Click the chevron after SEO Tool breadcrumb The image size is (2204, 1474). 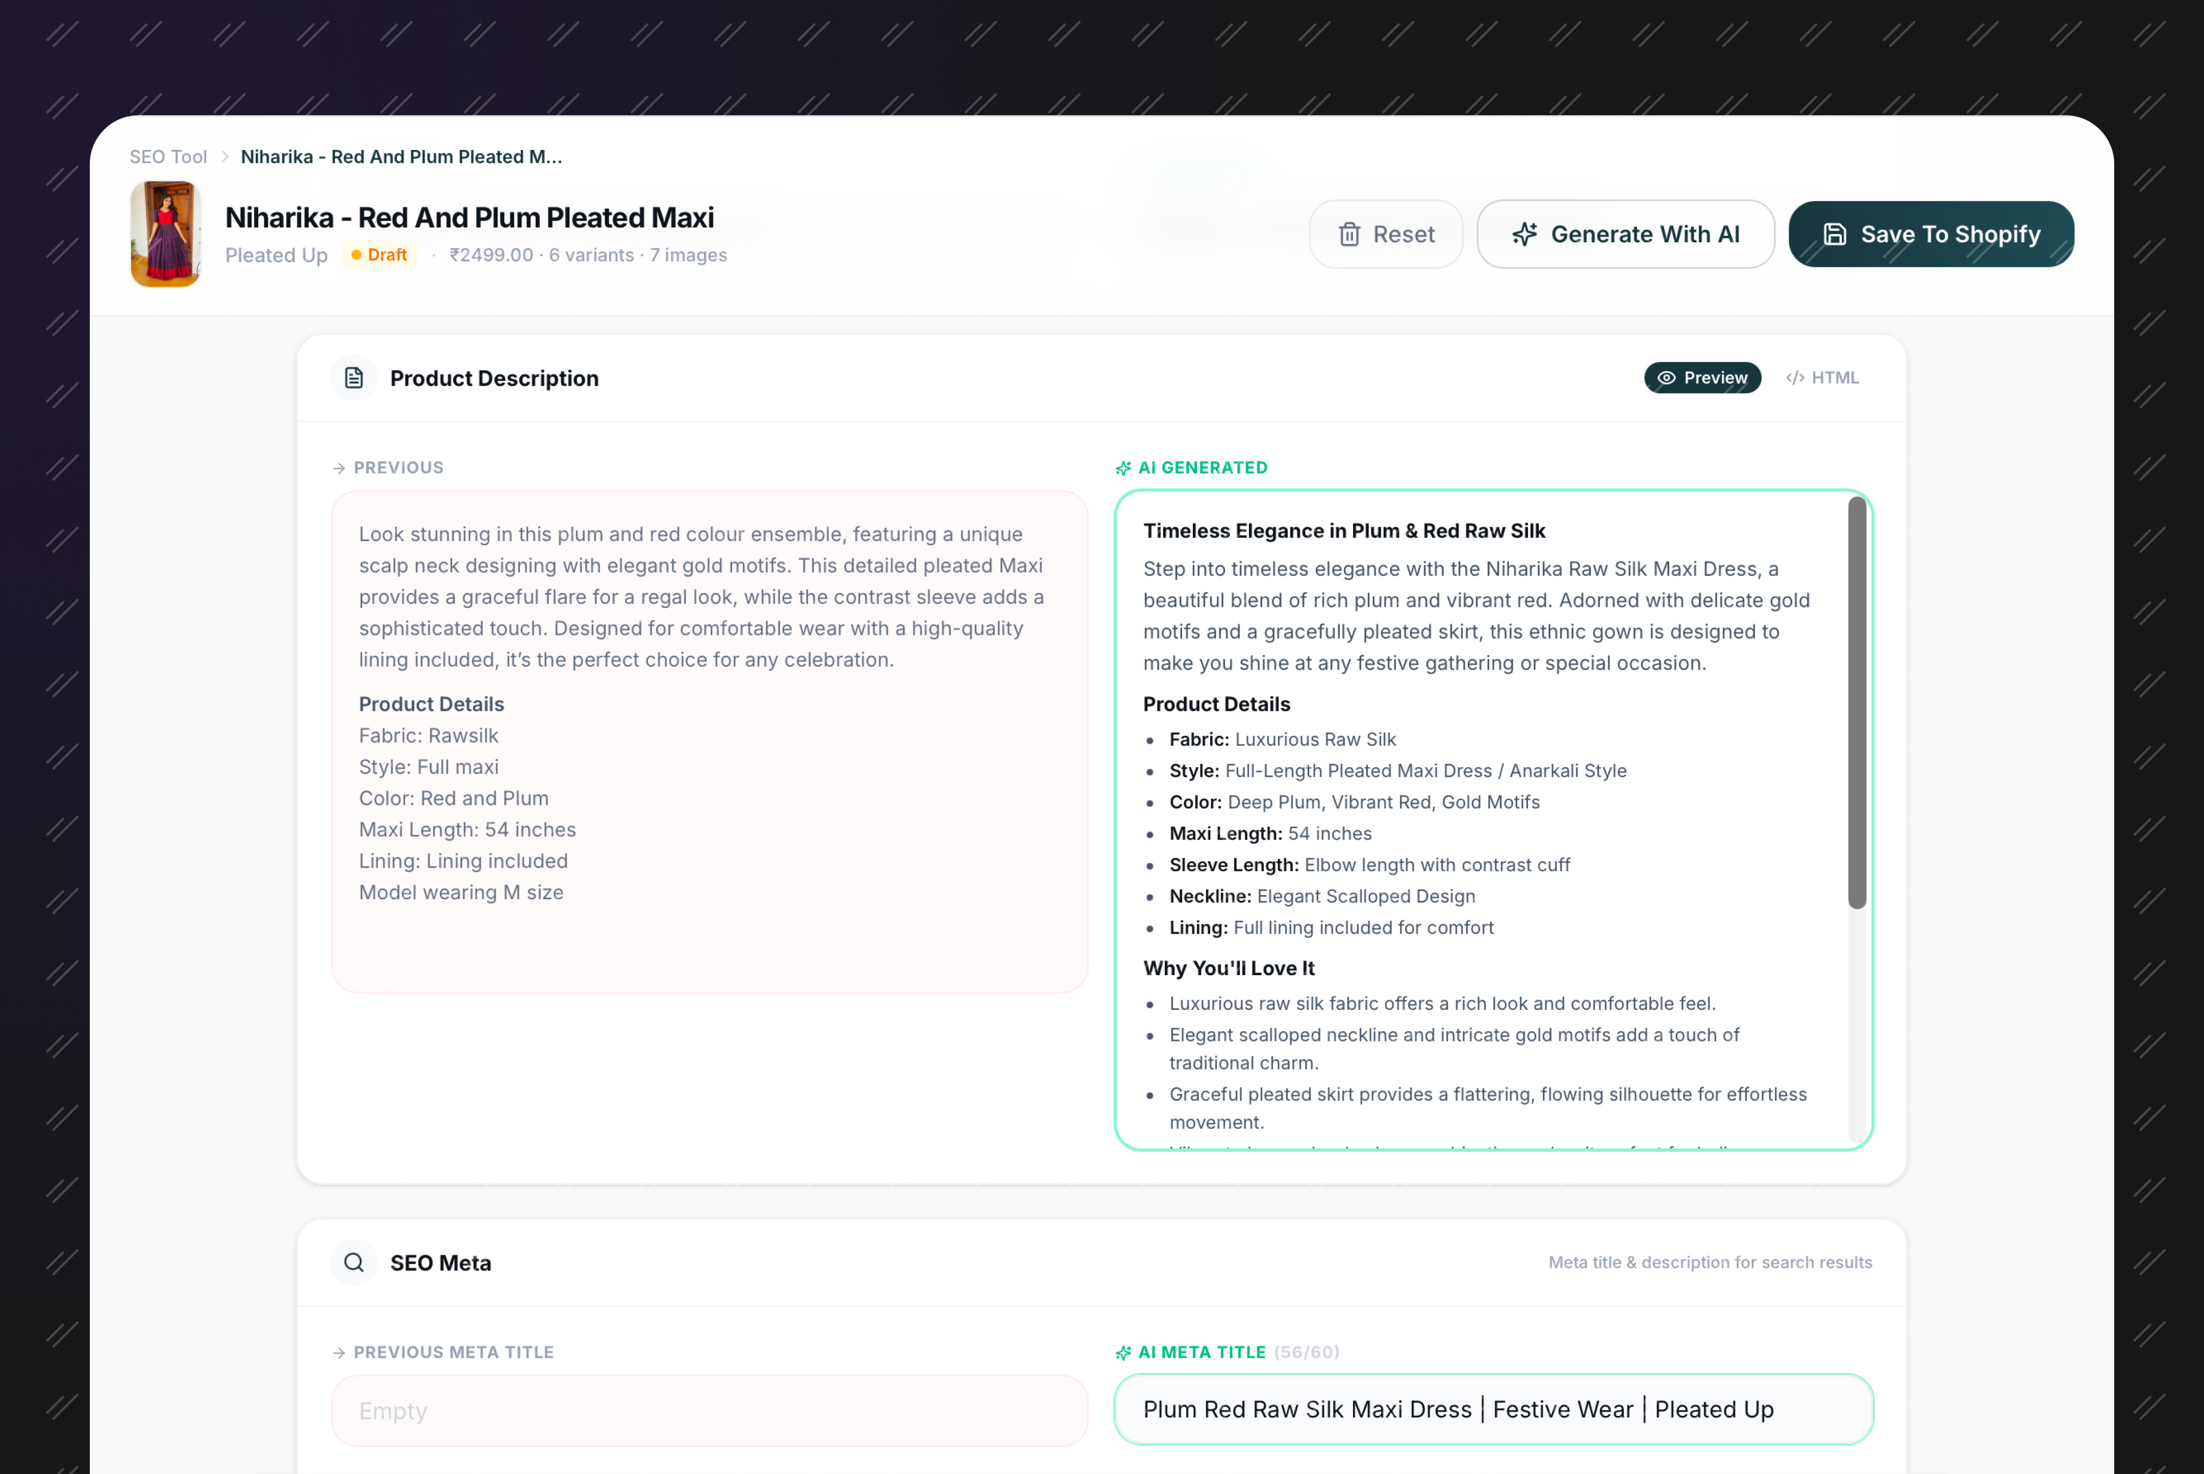224,156
